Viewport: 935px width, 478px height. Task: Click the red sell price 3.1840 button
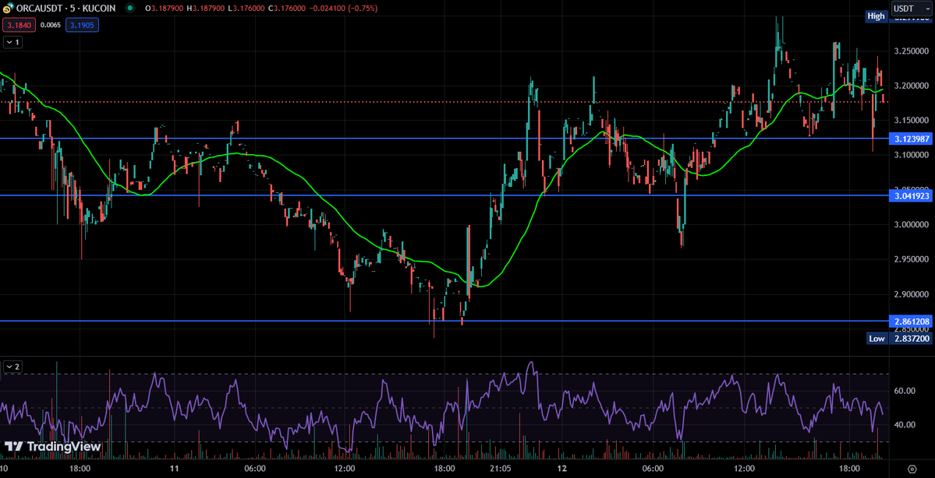click(14, 25)
